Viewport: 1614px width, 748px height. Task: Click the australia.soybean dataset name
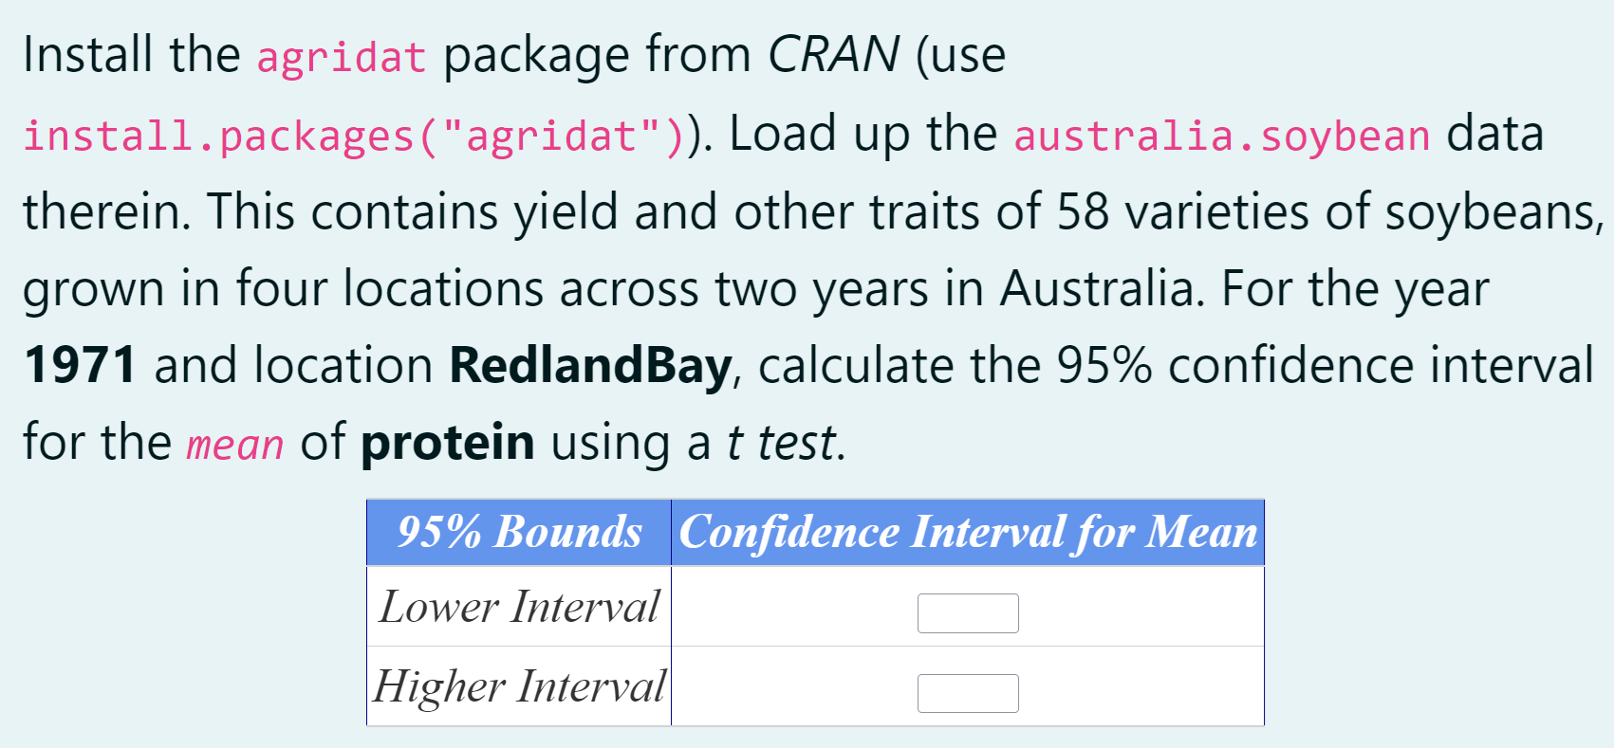click(1221, 136)
